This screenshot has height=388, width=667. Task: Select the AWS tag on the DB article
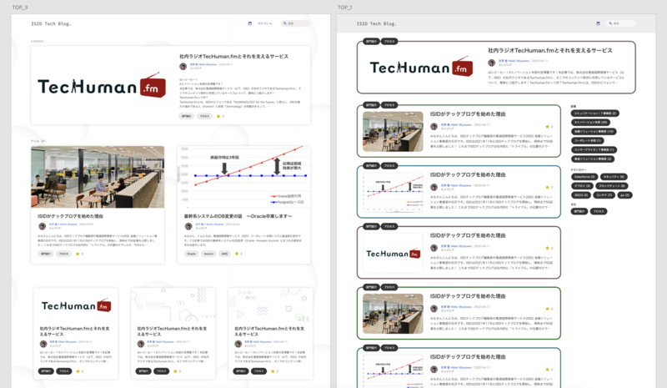[x=224, y=254]
